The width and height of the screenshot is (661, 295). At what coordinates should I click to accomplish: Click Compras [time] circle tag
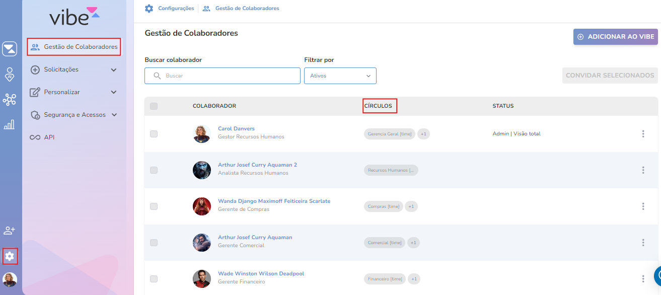click(384, 206)
